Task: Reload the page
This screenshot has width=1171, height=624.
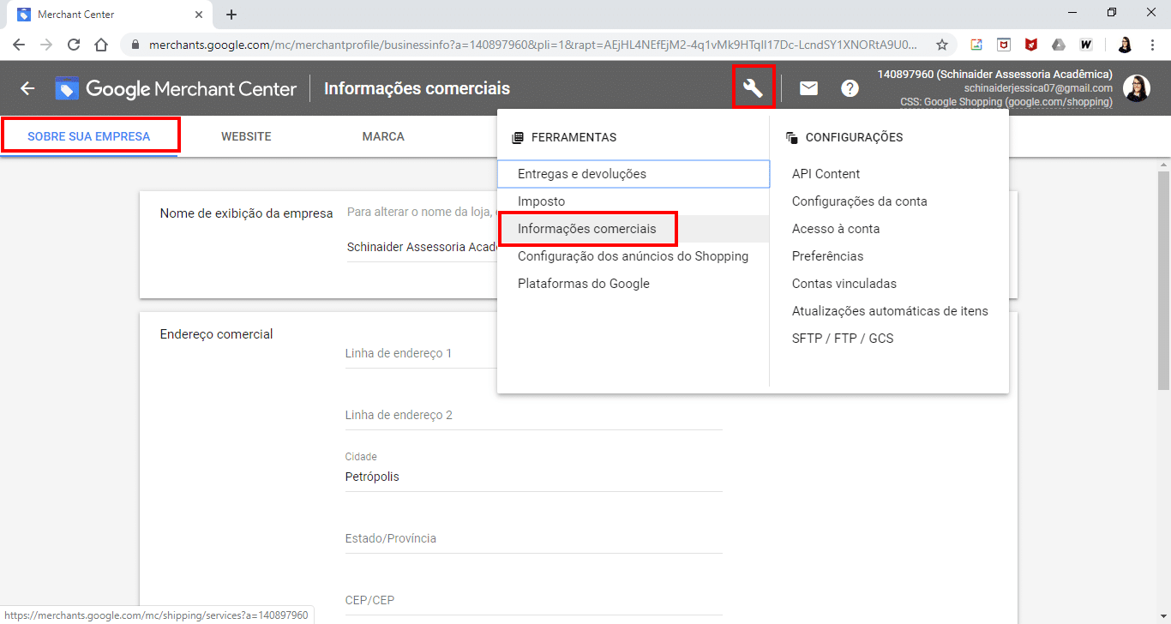Action: tap(74, 45)
